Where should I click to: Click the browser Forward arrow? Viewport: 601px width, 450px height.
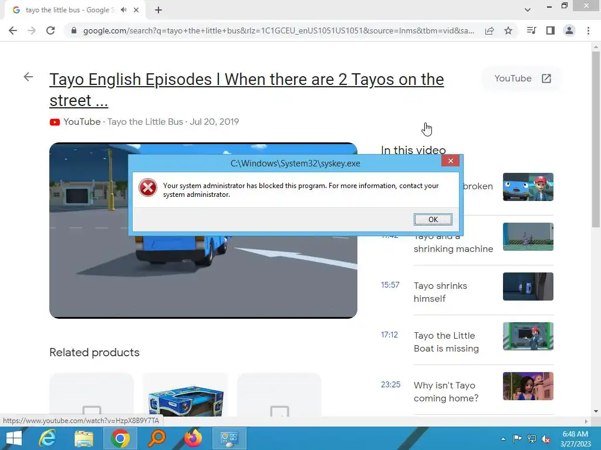(x=32, y=30)
